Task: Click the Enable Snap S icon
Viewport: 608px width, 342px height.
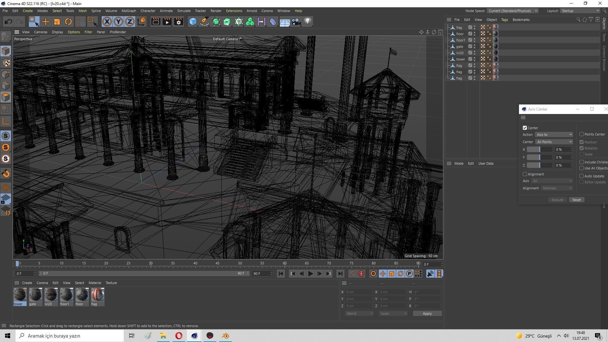Action: (x=6, y=136)
